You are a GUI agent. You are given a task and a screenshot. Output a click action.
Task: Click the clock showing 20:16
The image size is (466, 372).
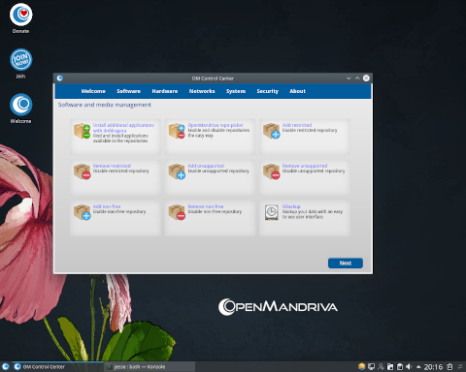click(x=433, y=367)
